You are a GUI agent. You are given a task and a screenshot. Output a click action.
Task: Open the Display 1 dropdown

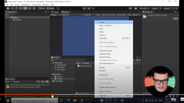pos(55,15)
